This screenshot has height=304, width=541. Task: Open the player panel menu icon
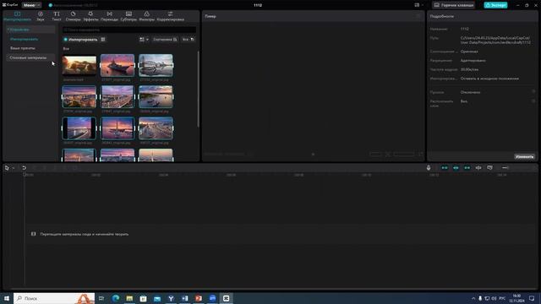pos(418,16)
